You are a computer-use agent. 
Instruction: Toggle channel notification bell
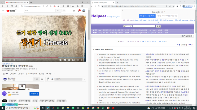42,79
